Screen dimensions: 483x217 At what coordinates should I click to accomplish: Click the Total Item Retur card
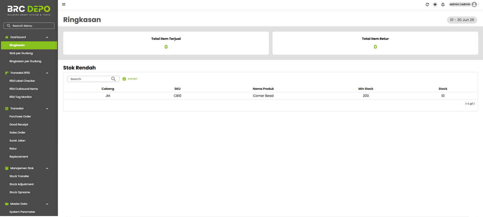375,43
